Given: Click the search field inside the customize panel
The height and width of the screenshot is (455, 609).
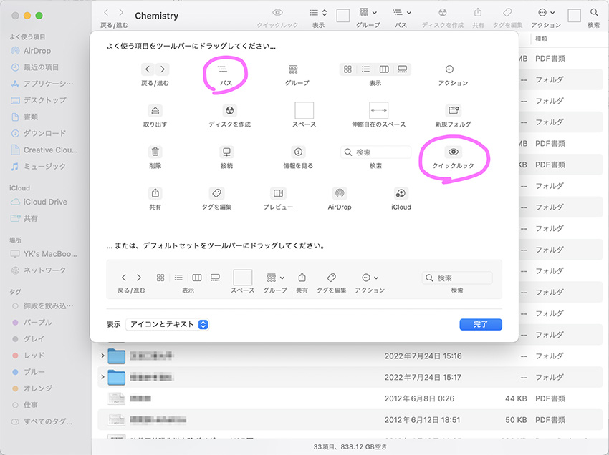Looking at the screenshot, I should 375,151.
